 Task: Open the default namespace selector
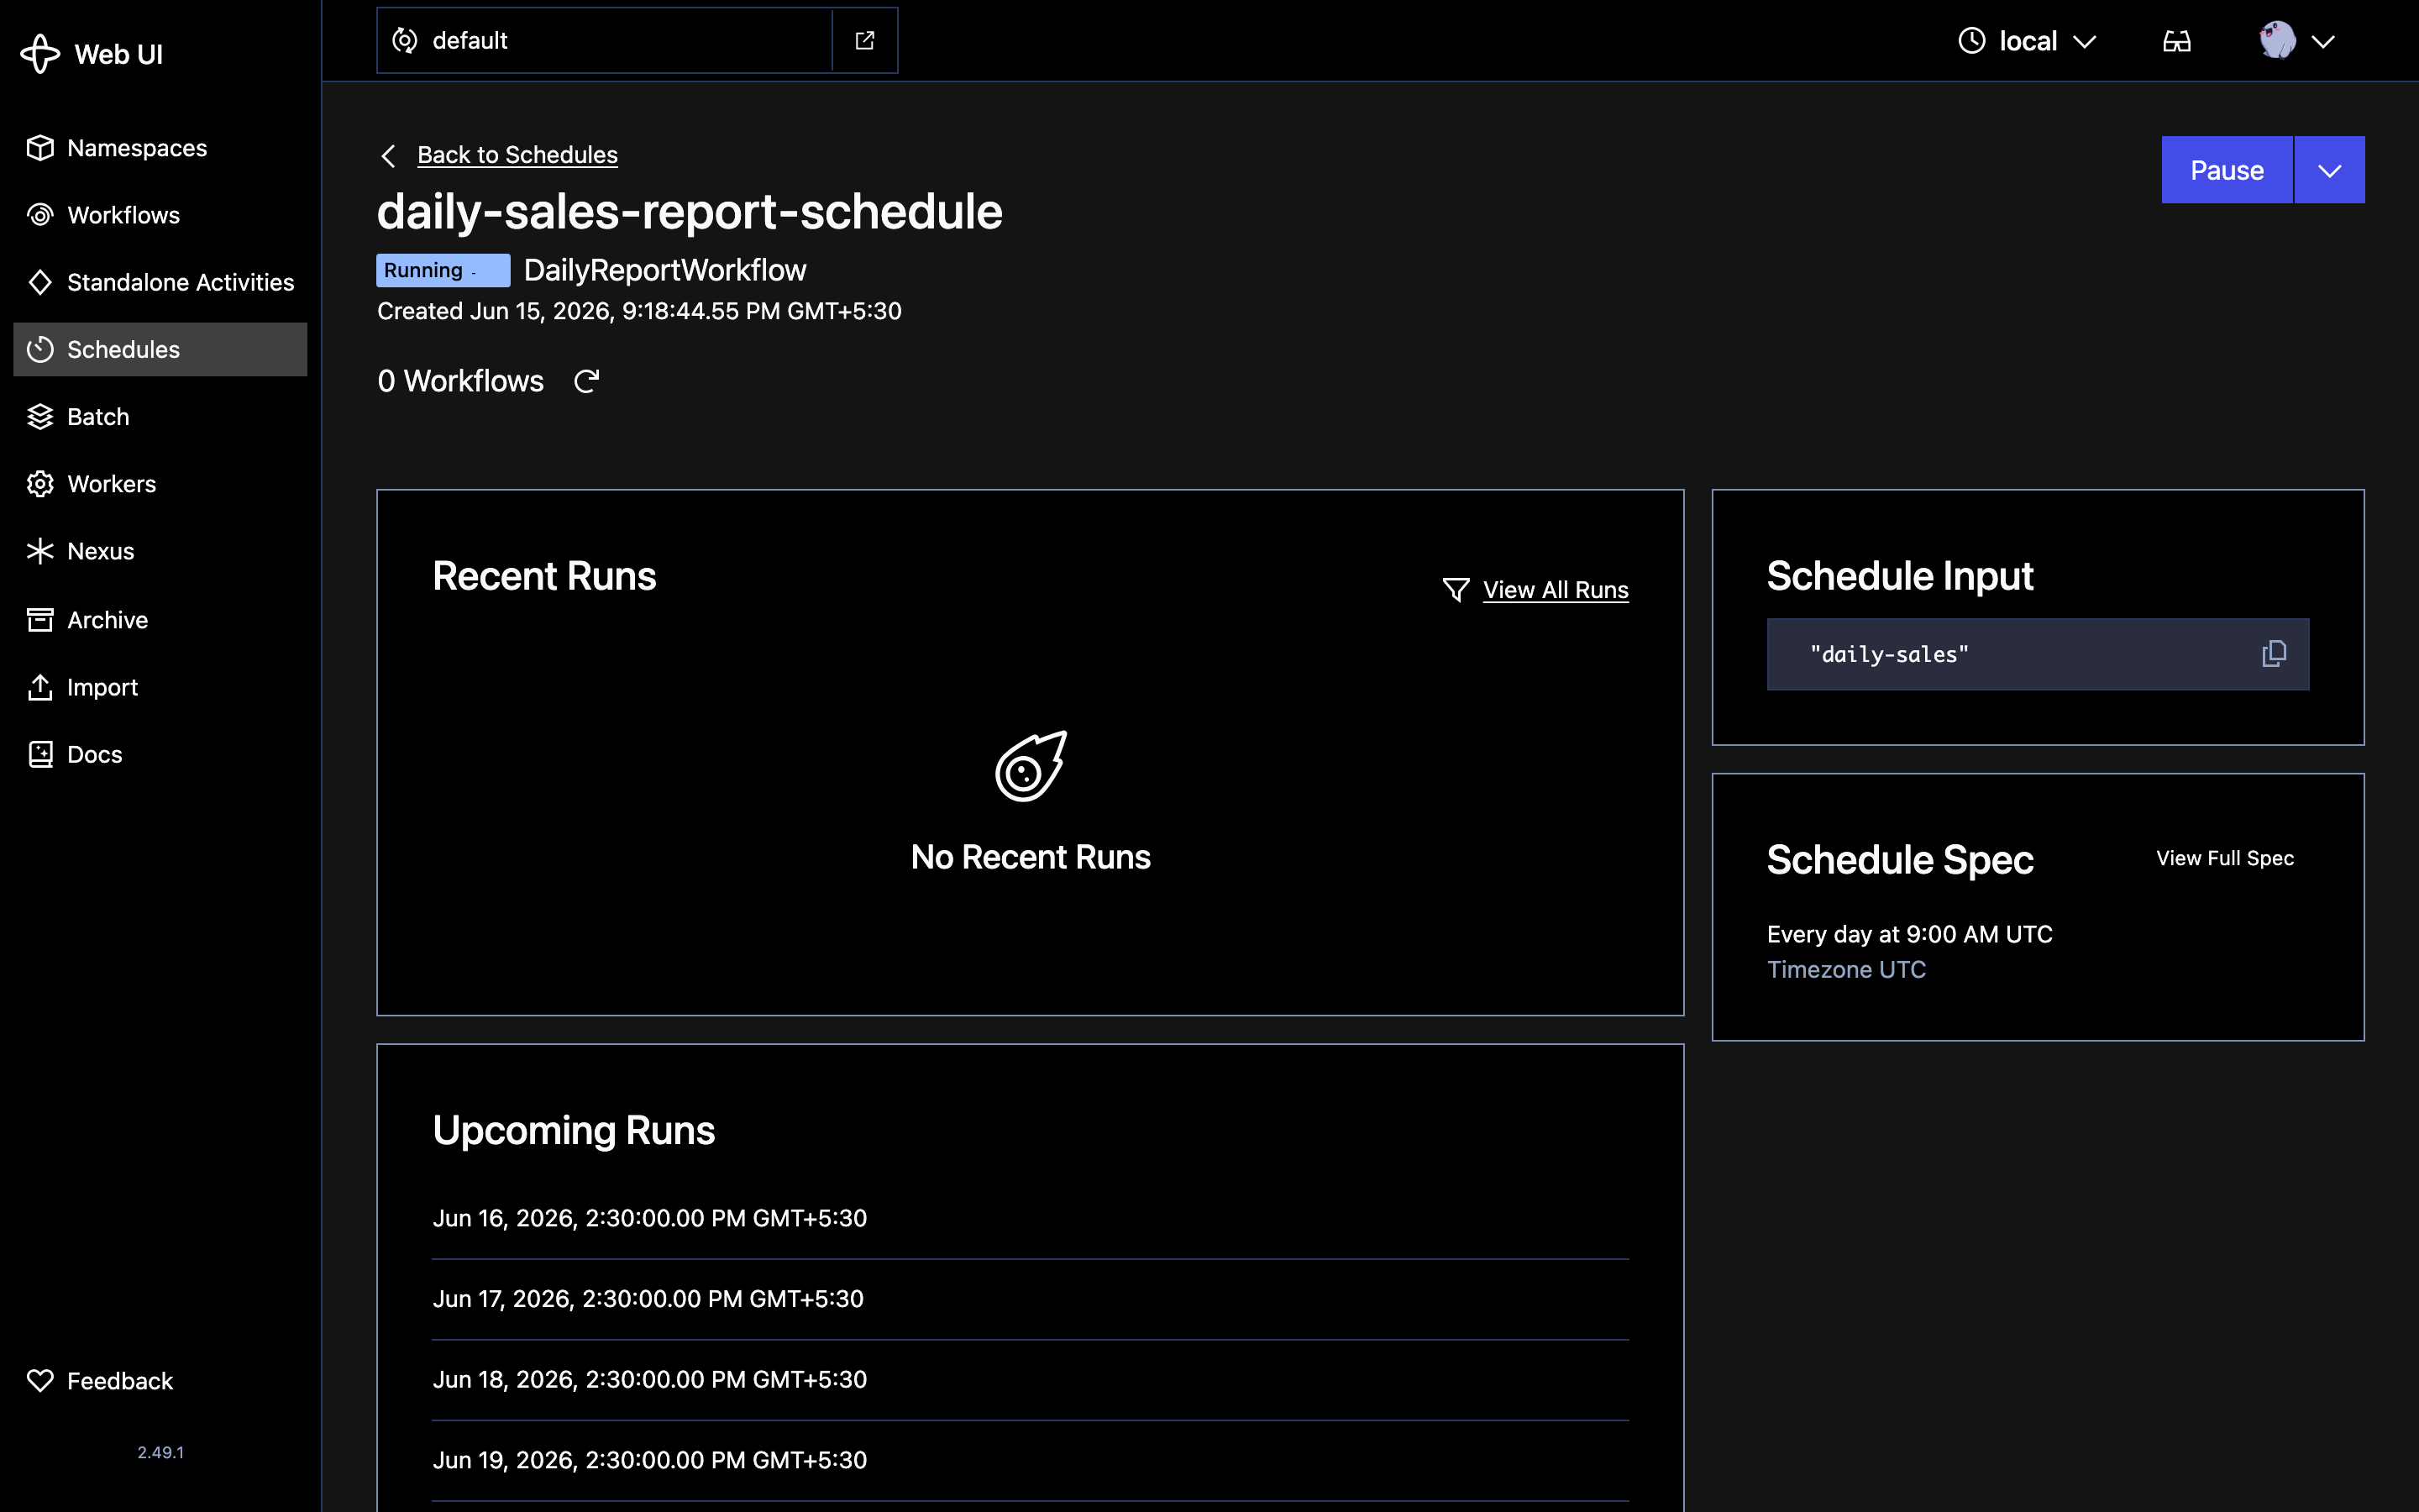click(605, 40)
